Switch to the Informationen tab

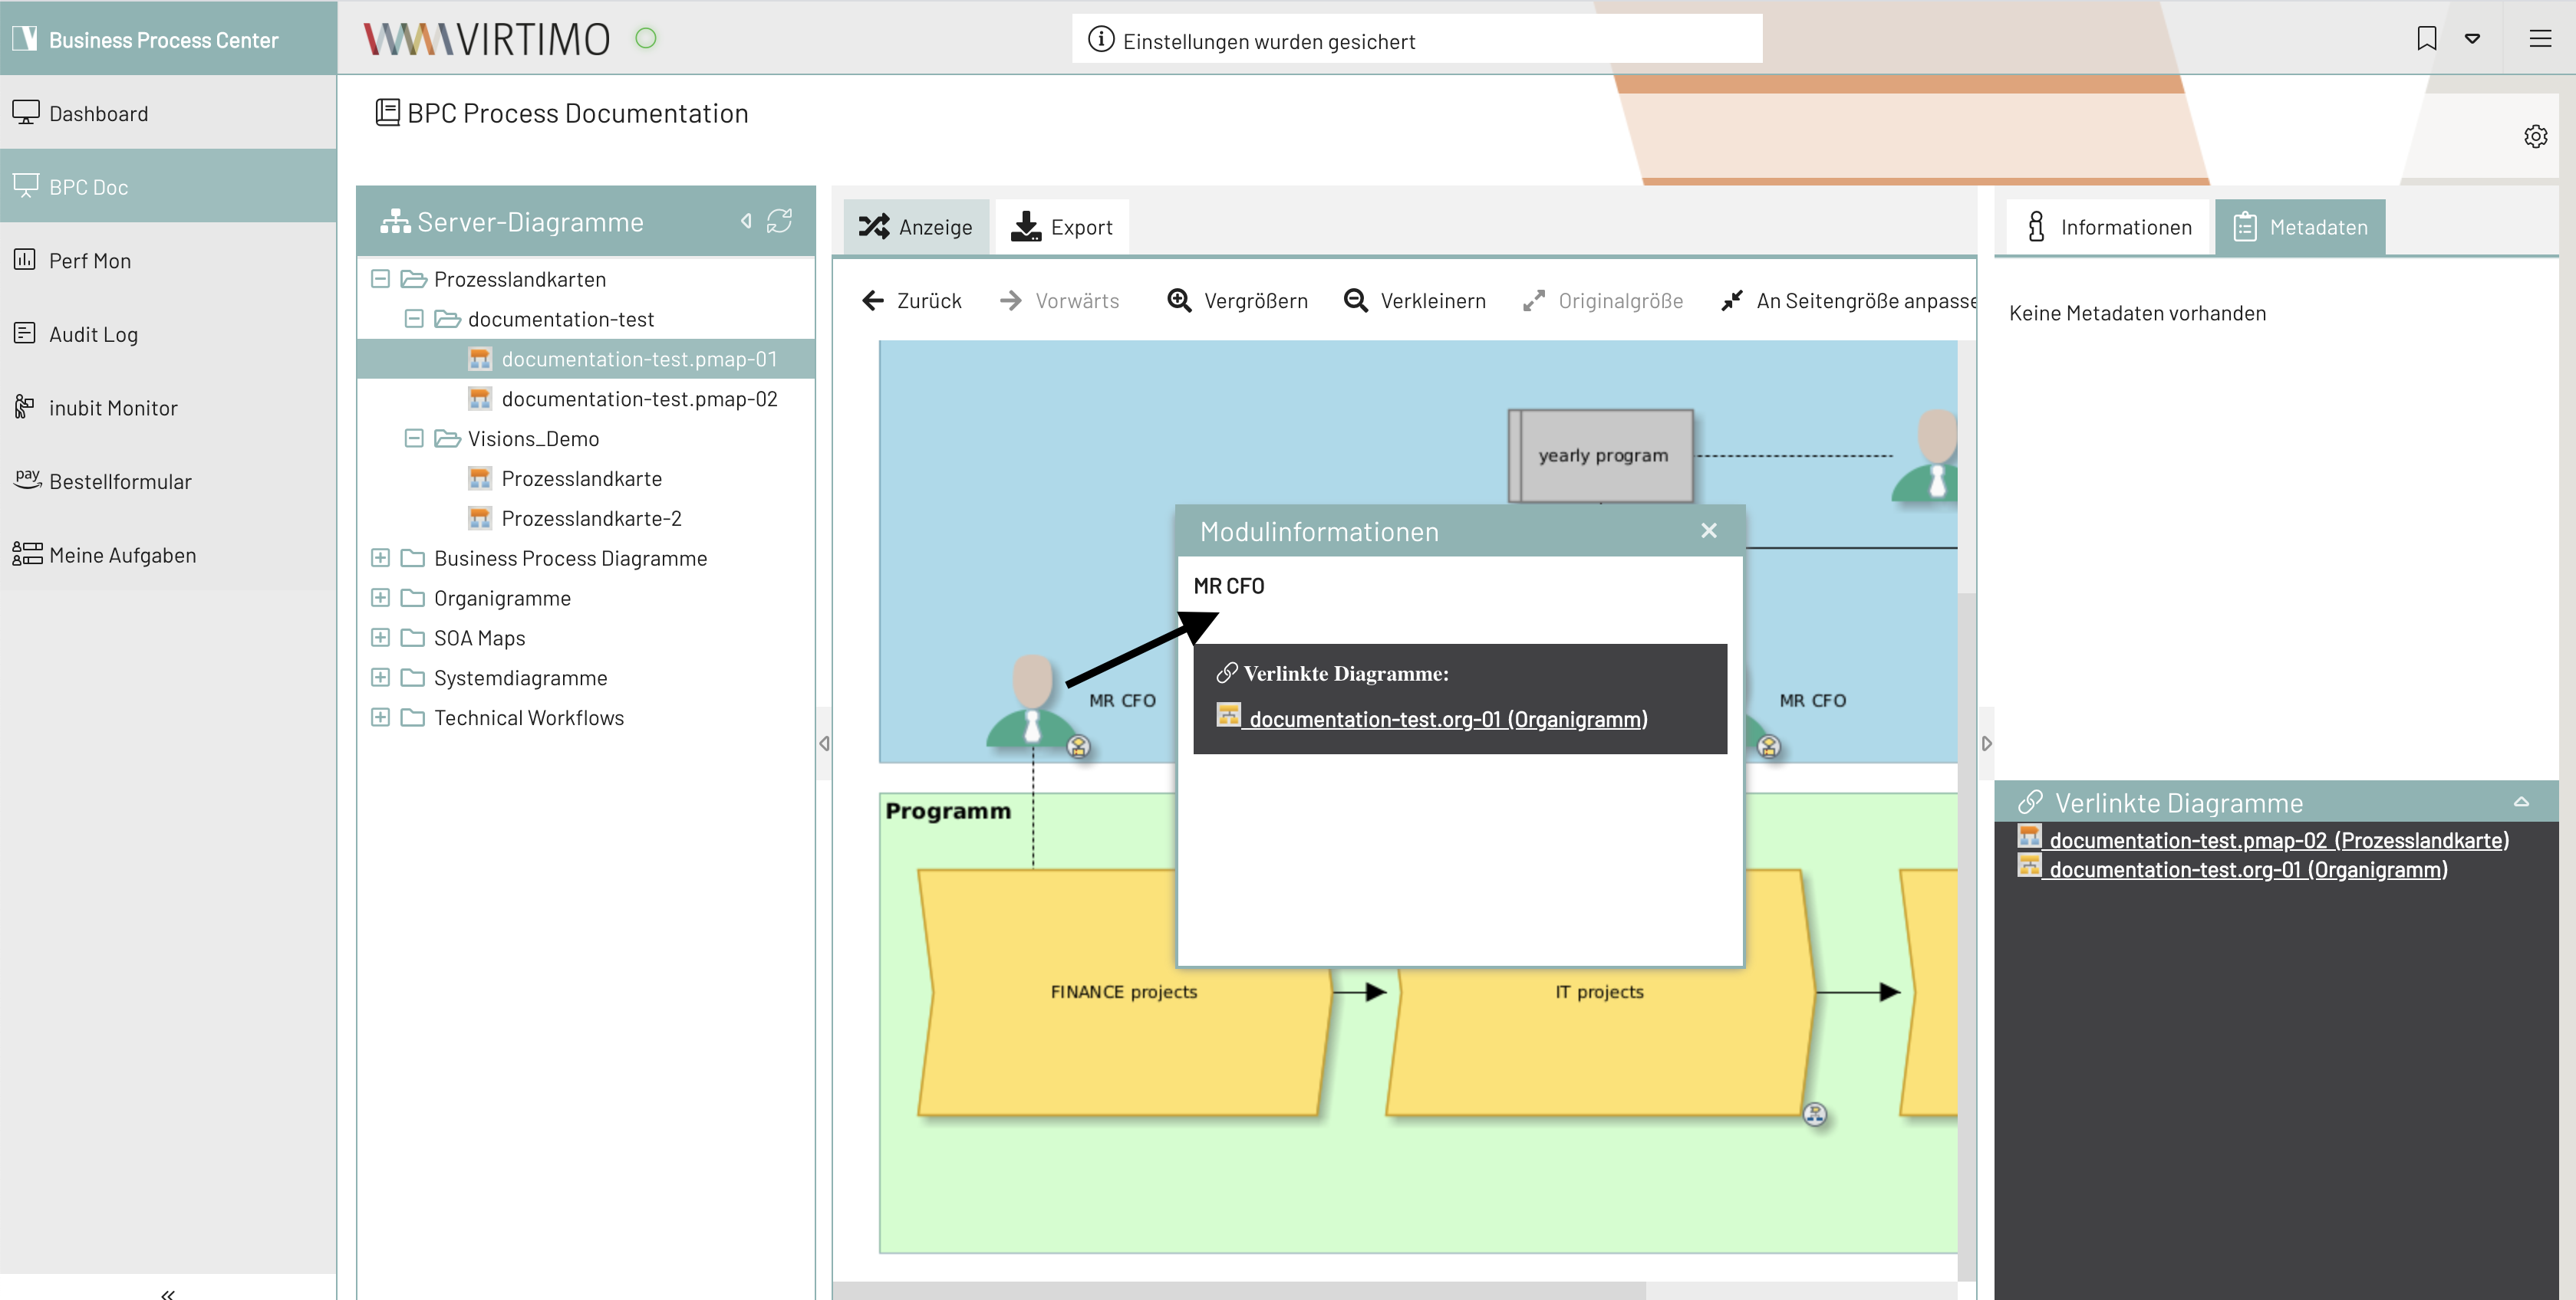(2108, 227)
